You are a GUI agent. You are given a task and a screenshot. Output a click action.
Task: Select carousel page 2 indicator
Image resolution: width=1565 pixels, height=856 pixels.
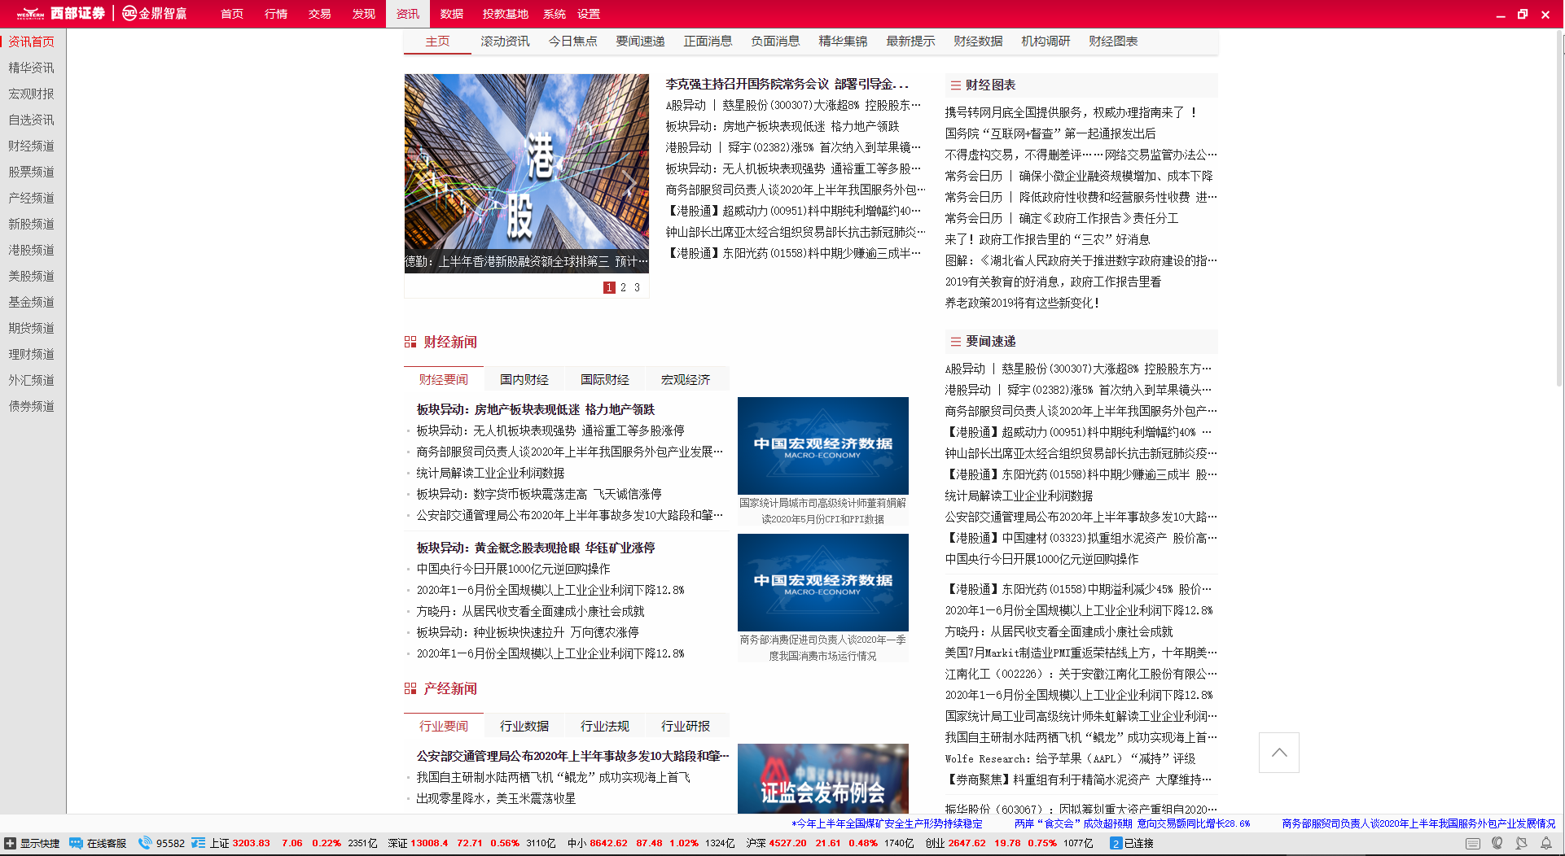click(x=623, y=287)
